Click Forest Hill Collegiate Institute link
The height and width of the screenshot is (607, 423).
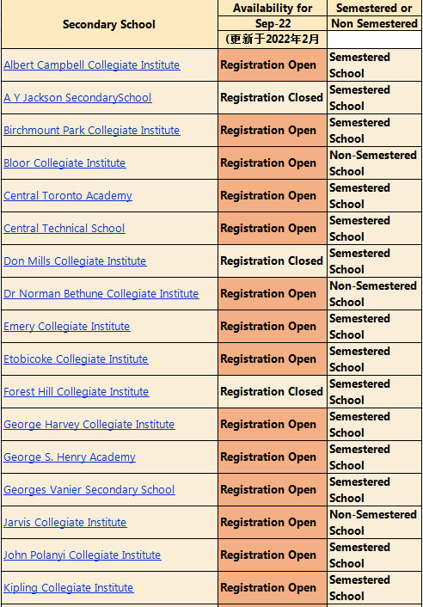pos(77,392)
